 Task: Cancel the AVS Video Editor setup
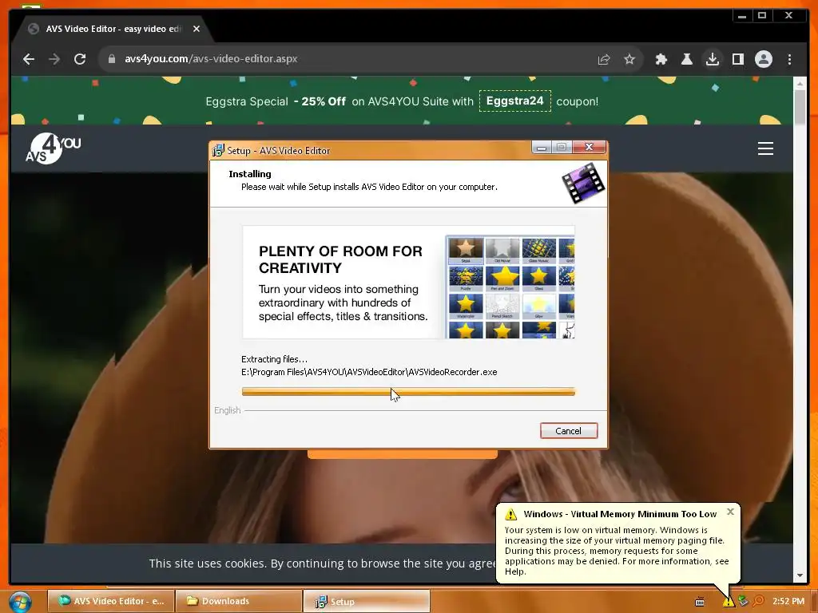click(x=569, y=431)
